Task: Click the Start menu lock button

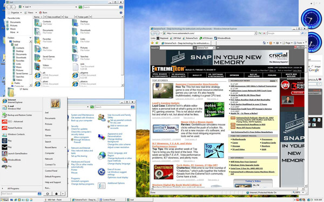Action: point(56,194)
